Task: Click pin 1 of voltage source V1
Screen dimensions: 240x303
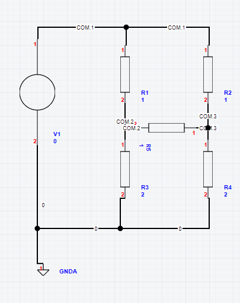Action: [35, 44]
